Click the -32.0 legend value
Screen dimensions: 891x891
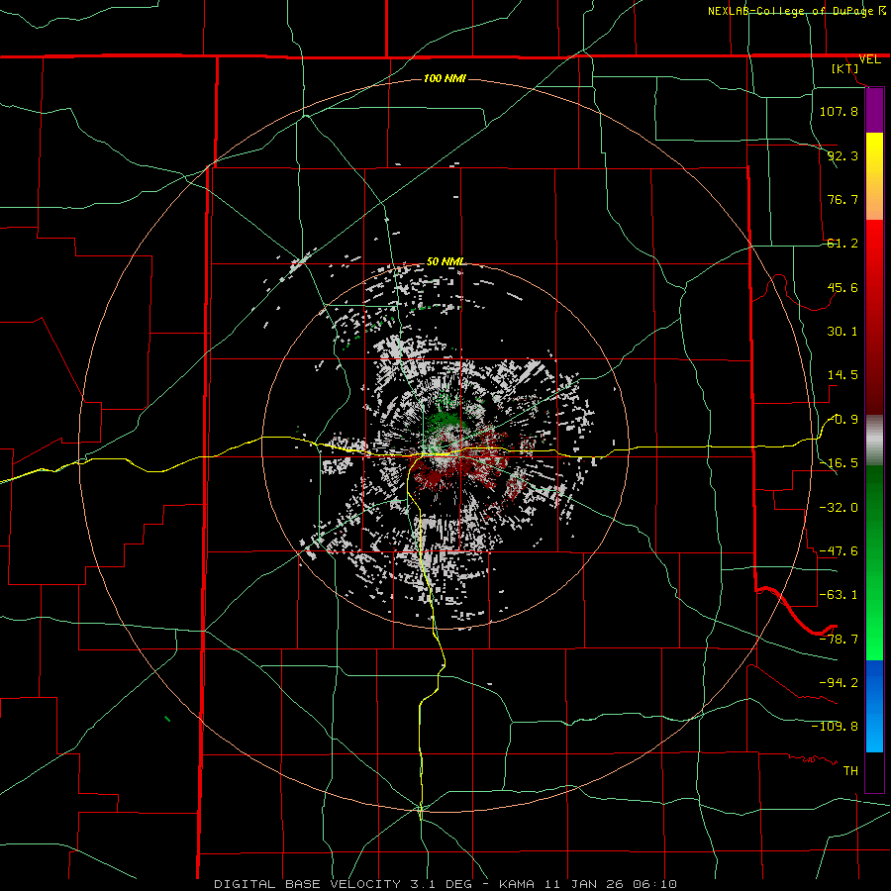pyautogui.click(x=839, y=508)
